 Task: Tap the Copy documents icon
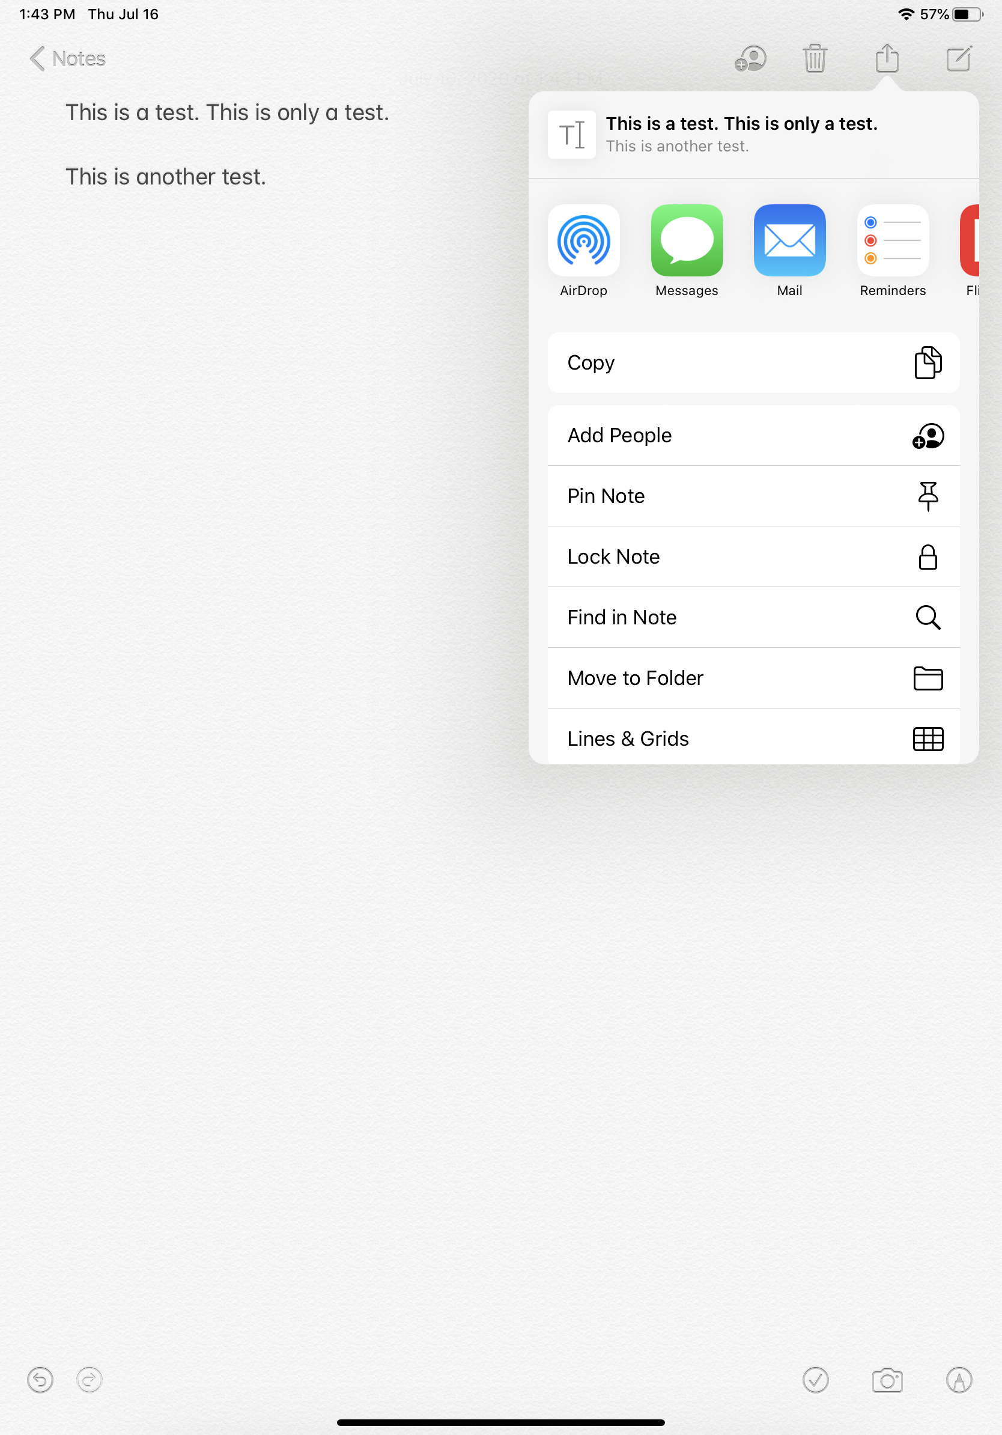pos(928,362)
